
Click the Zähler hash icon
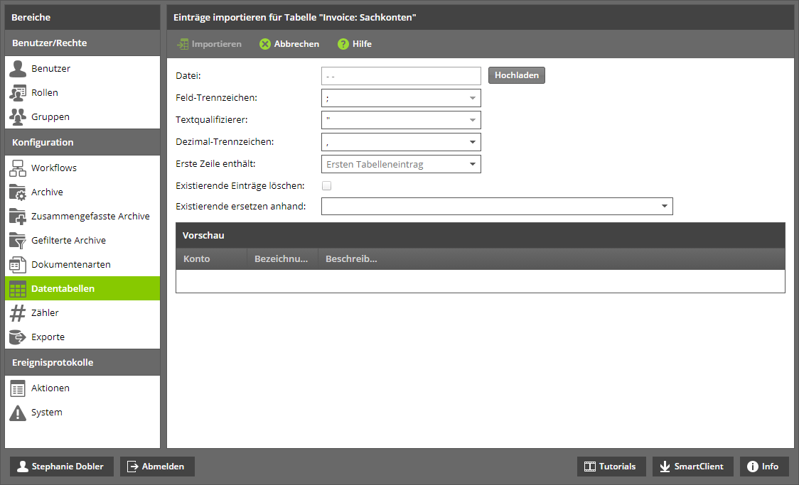pos(18,313)
